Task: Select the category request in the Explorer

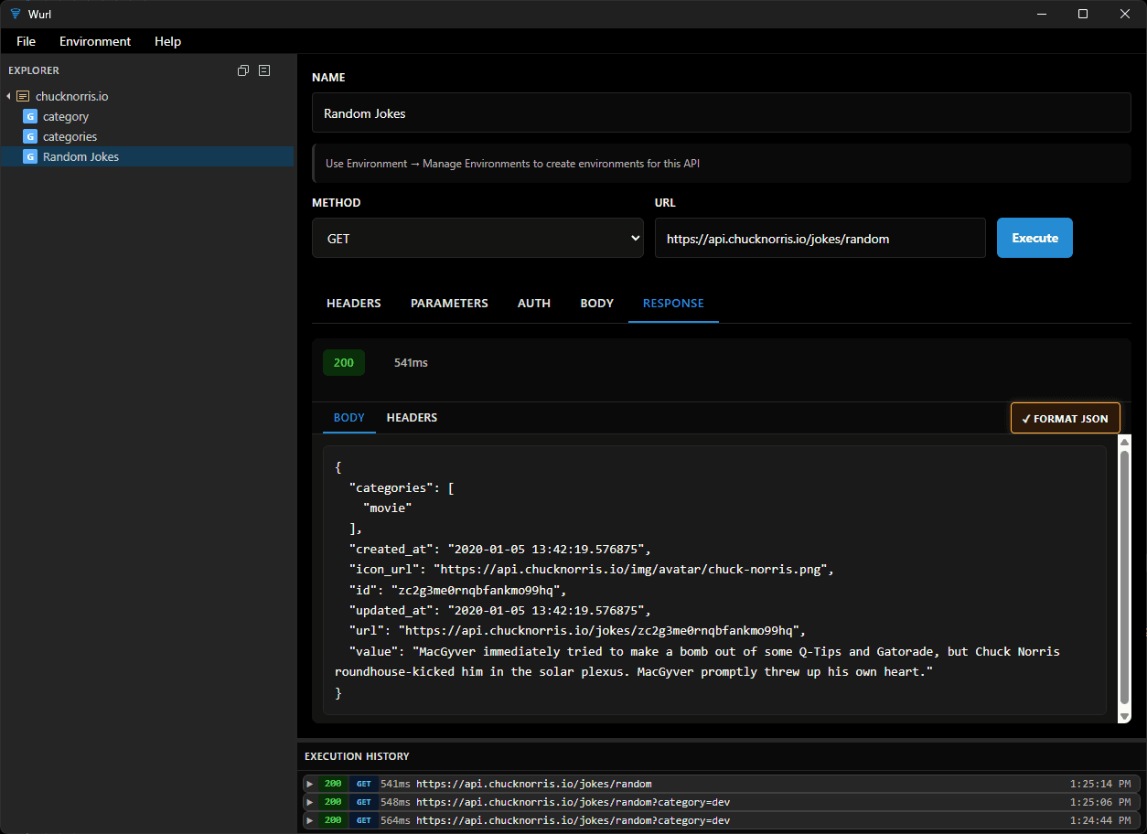Action: click(x=66, y=116)
